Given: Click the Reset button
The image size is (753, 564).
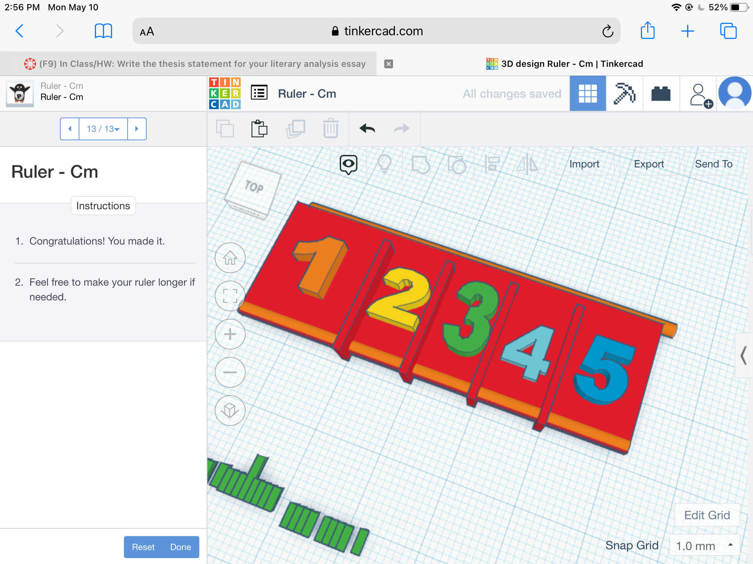Looking at the screenshot, I should coord(143,547).
